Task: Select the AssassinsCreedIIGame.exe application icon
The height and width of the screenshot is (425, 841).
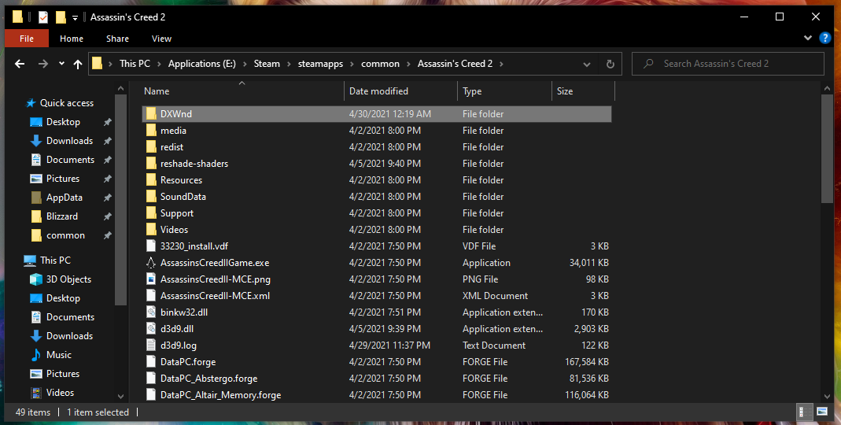Action: (152, 263)
